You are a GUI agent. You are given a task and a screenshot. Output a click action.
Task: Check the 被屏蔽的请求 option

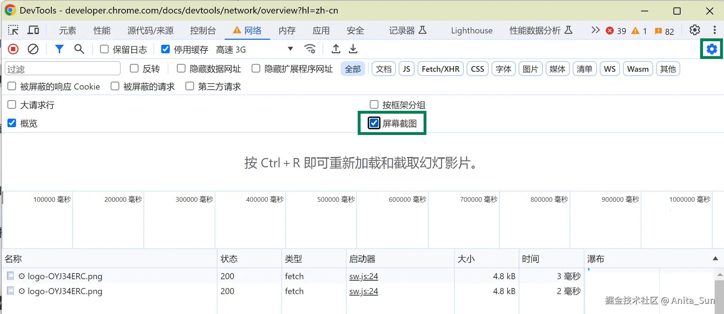[x=115, y=86]
